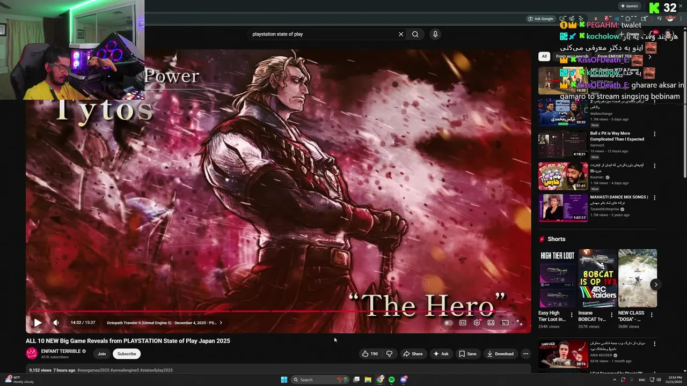Open options for ARIA KEOXER video
The width and height of the screenshot is (687, 386).
[654, 344]
